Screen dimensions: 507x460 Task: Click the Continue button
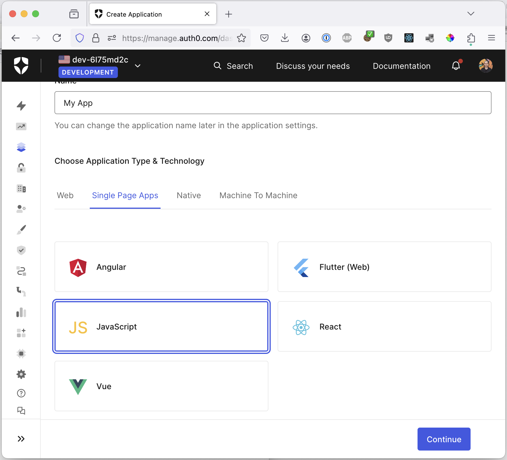click(x=444, y=439)
